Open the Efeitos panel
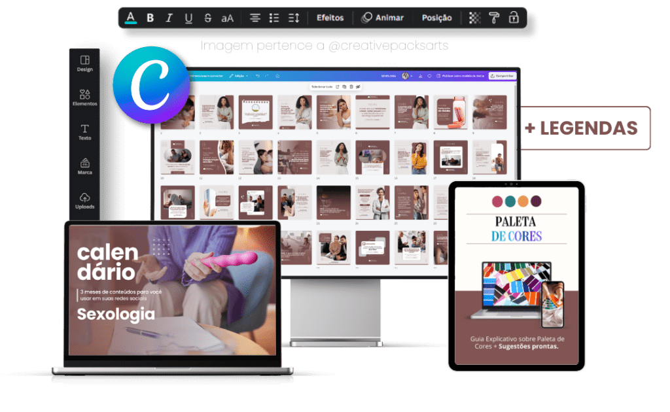Screen dimensions: 670x412 tap(330, 18)
